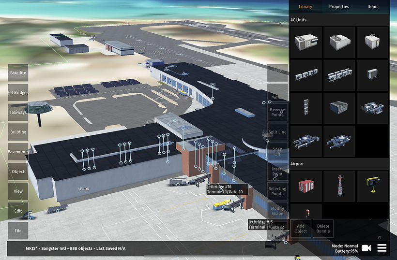Open the Properties tab
The image size is (397, 260).
click(339, 7)
